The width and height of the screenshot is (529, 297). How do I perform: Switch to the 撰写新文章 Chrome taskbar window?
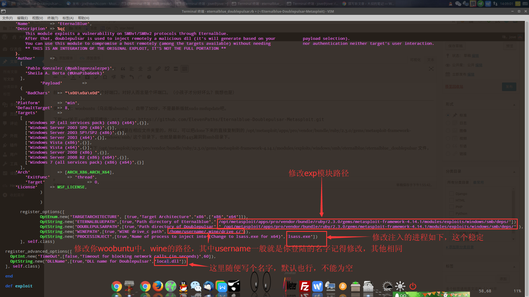(x=368, y=4)
